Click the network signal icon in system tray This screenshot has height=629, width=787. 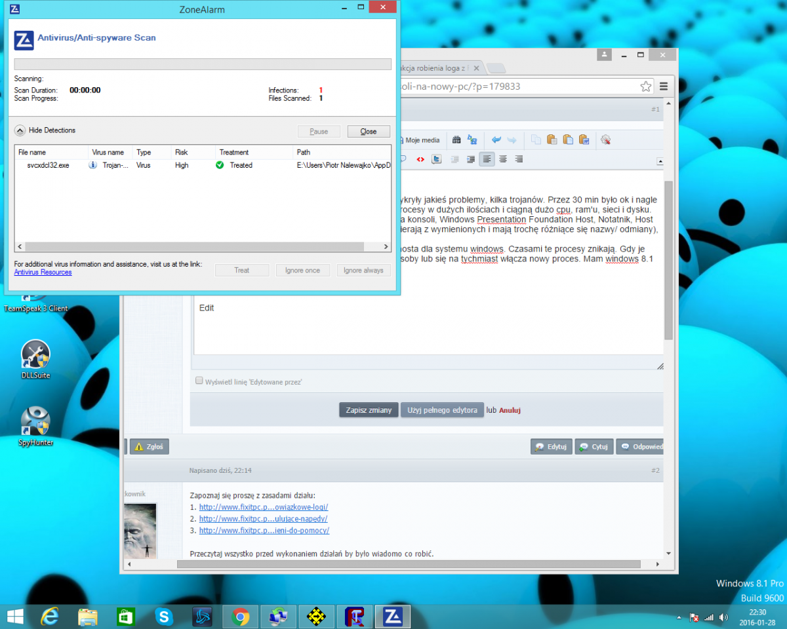tap(708, 617)
